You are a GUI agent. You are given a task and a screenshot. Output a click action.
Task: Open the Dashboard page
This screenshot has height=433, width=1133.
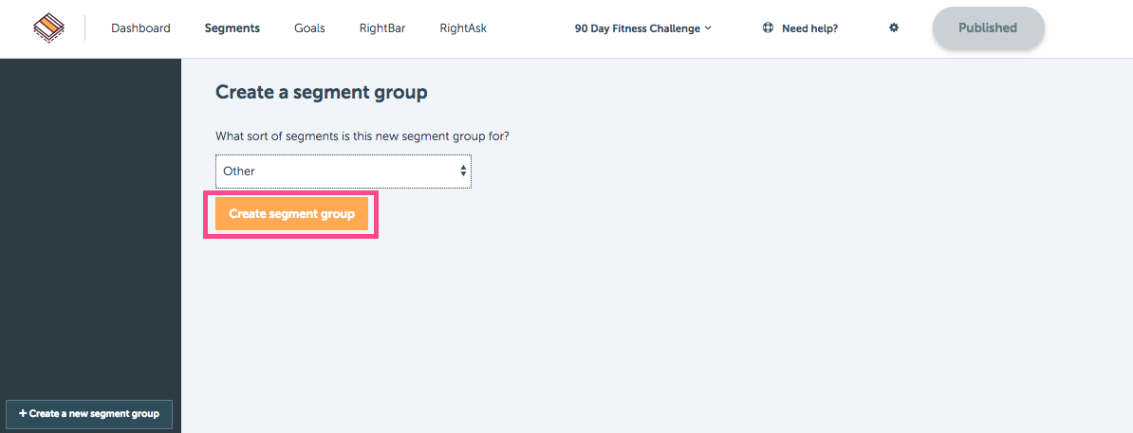point(140,28)
